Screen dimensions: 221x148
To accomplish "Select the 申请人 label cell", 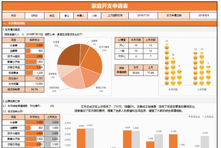I will coord(80,16).
